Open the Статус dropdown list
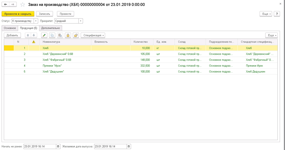Screen dimensions: 285x150 [36, 21]
